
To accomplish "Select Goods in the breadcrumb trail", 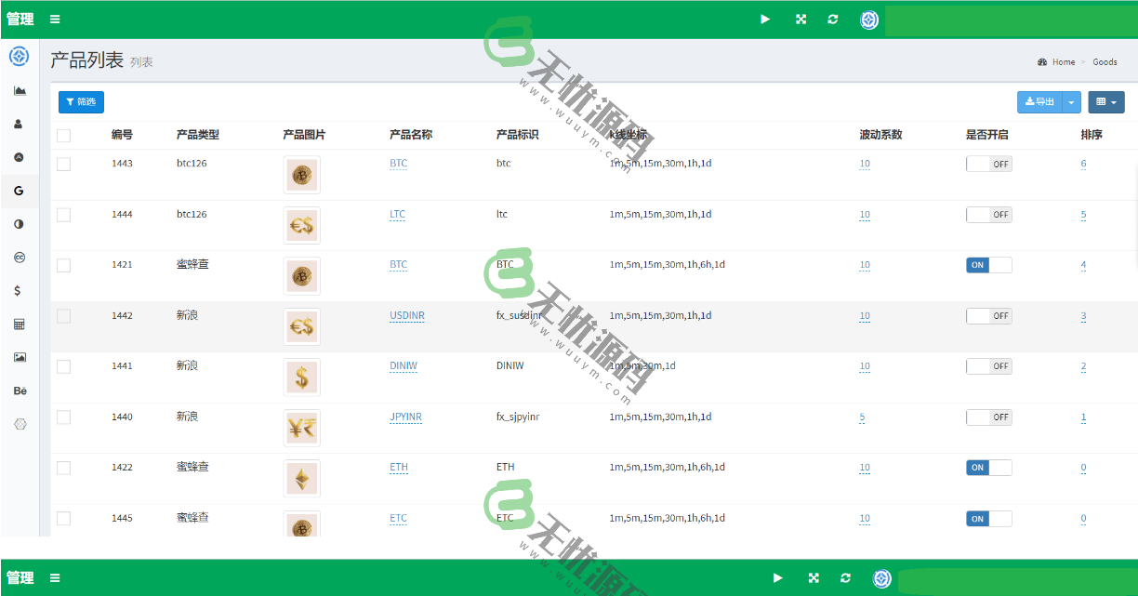I will click(x=1105, y=61).
